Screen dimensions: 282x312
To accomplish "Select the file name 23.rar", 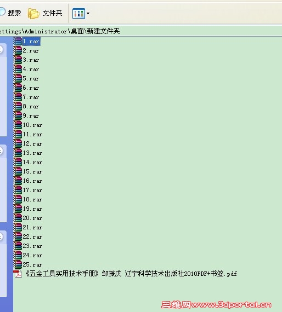I will coord(32,246).
